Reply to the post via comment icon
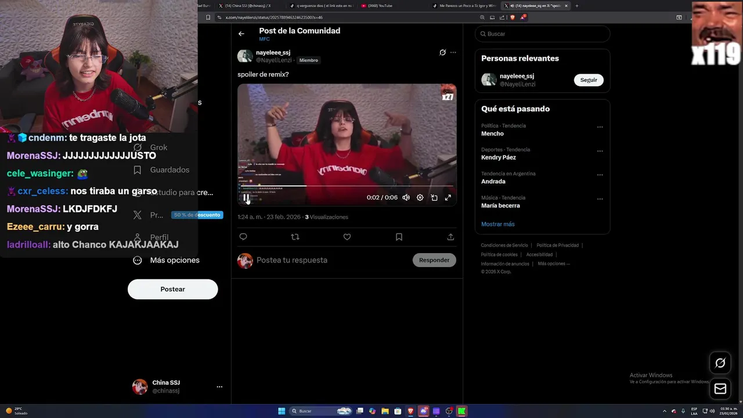This screenshot has width=743, height=418. coord(243,237)
